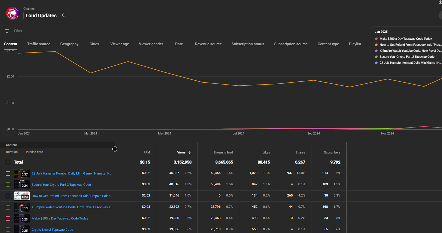The image size is (442, 233).
Task: Click the Total subscribers value 9,792
Action: click(335, 162)
